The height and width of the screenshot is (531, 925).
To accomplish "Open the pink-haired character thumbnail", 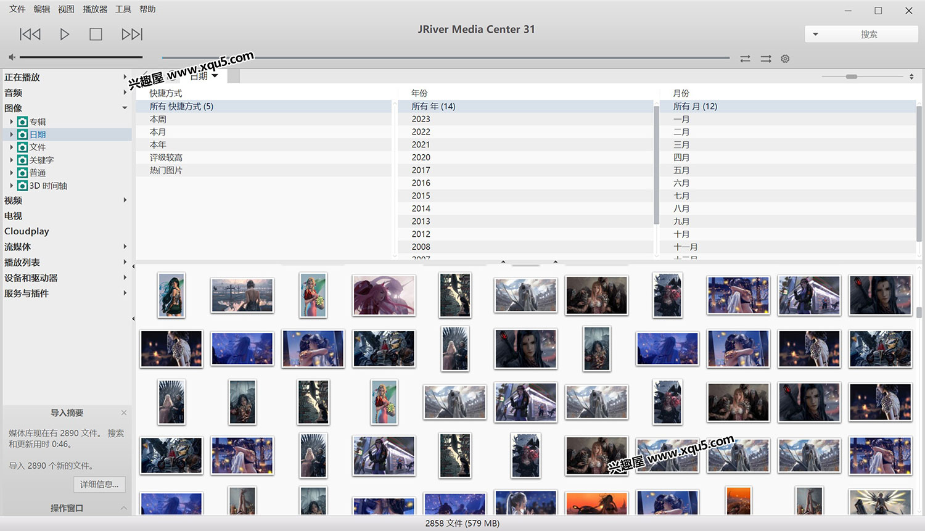I will click(384, 295).
